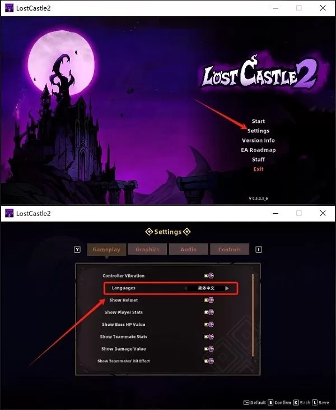The image size is (336, 410).
Task: Click the E Confirm key hint
Action: click(279, 402)
